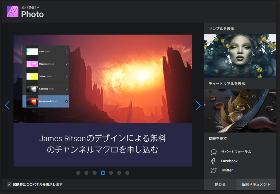Select the second carousel page dot
The height and width of the screenshot is (194, 280).
(86, 173)
